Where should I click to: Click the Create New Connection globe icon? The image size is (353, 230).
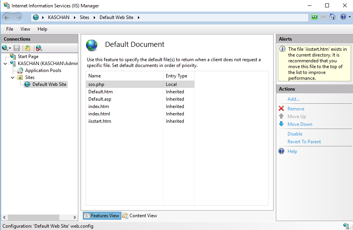point(5,48)
